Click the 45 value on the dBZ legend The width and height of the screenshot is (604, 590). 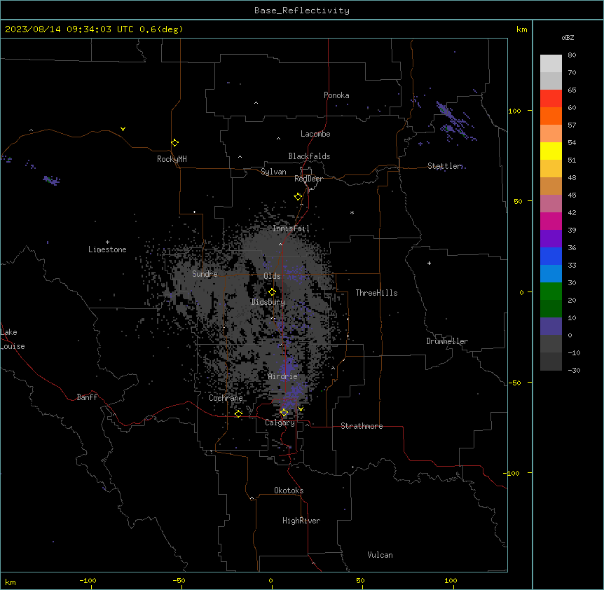[572, 195]
